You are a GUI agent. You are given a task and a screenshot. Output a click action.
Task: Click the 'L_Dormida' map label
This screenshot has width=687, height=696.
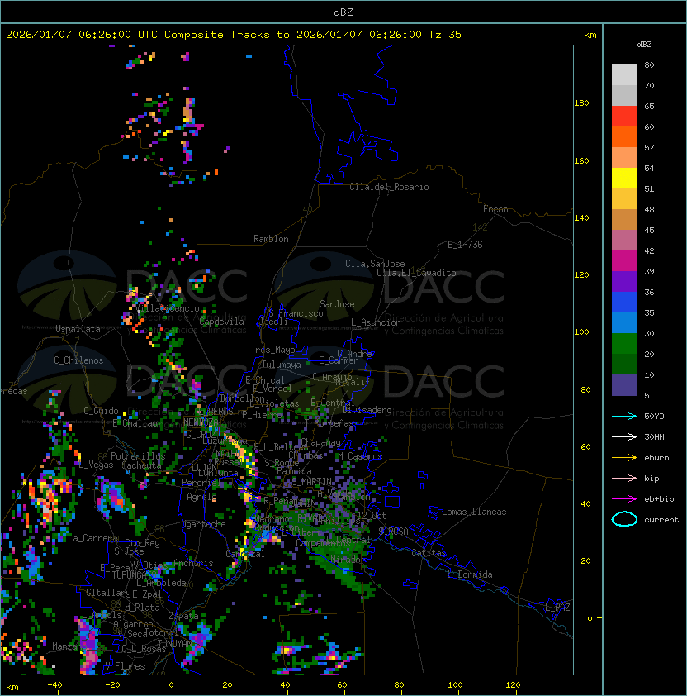click(x=470, y=574)
